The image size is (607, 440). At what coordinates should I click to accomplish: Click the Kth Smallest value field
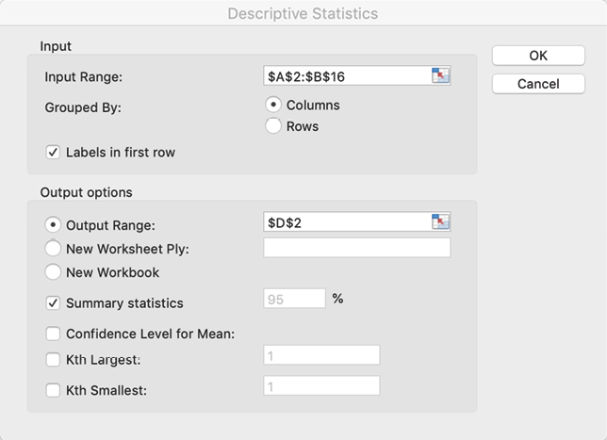click(x=321, y=386)
